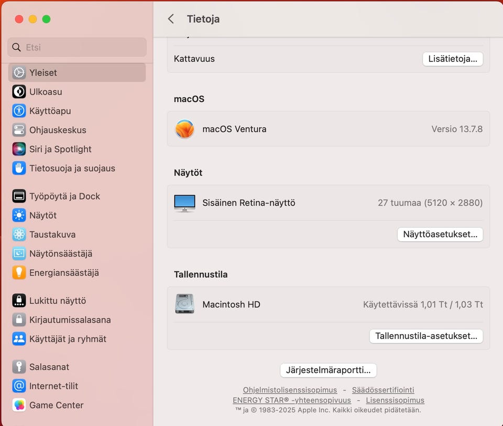
Task: Zoom the window with green button
Action: pos(47,19)
